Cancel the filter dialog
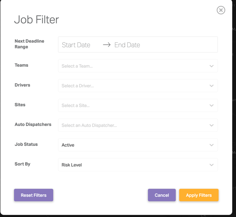This screenshot has width=236, height=217. (x=162, y=195)
